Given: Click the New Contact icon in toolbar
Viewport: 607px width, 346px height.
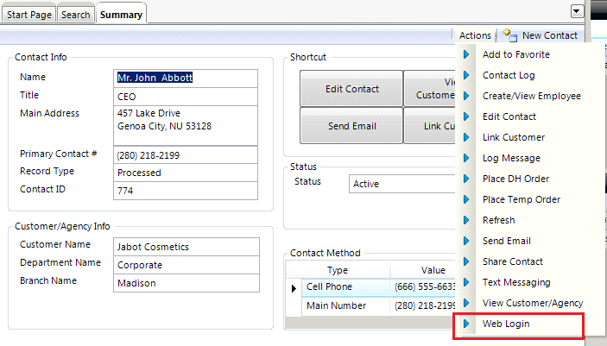Looking at the screenshot, I should pos(509,35).
